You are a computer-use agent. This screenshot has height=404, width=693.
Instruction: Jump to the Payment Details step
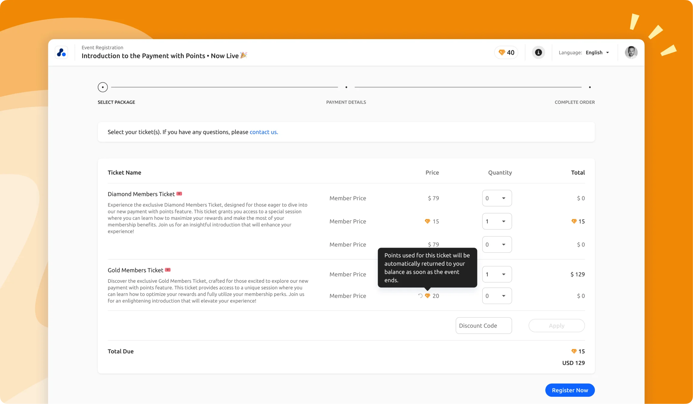[x=346, y=87]
